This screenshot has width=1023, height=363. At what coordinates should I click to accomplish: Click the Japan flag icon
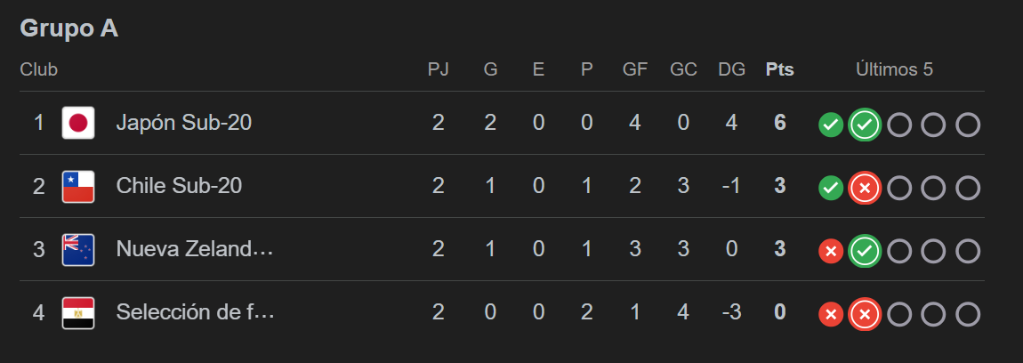(x=78, y=123)
